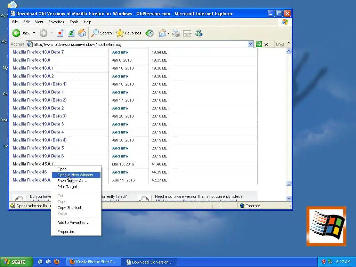Open the Tools menu

pyautogui.click(x=74, y=22)
